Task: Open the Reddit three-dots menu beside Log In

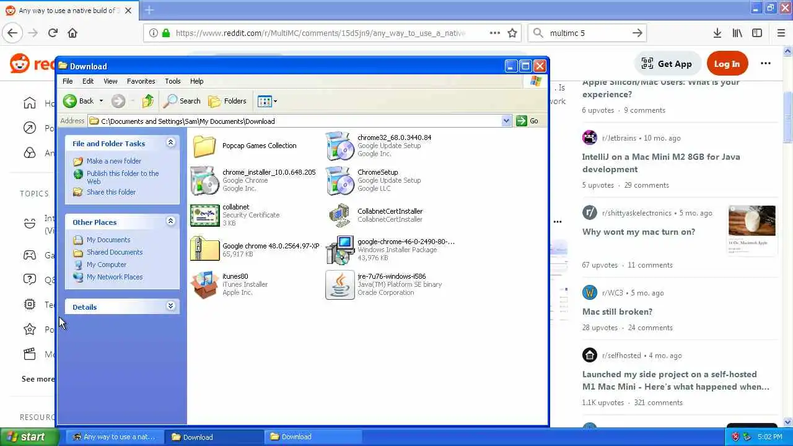Action: tap(766, 63)
